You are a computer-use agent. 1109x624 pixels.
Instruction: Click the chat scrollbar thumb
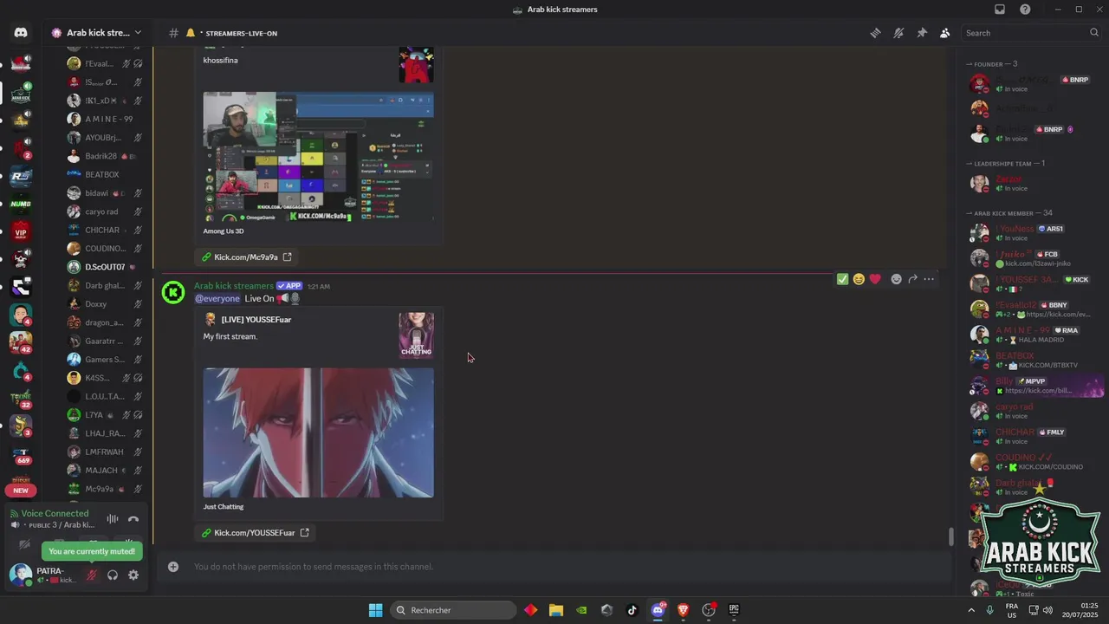[950, 536]
